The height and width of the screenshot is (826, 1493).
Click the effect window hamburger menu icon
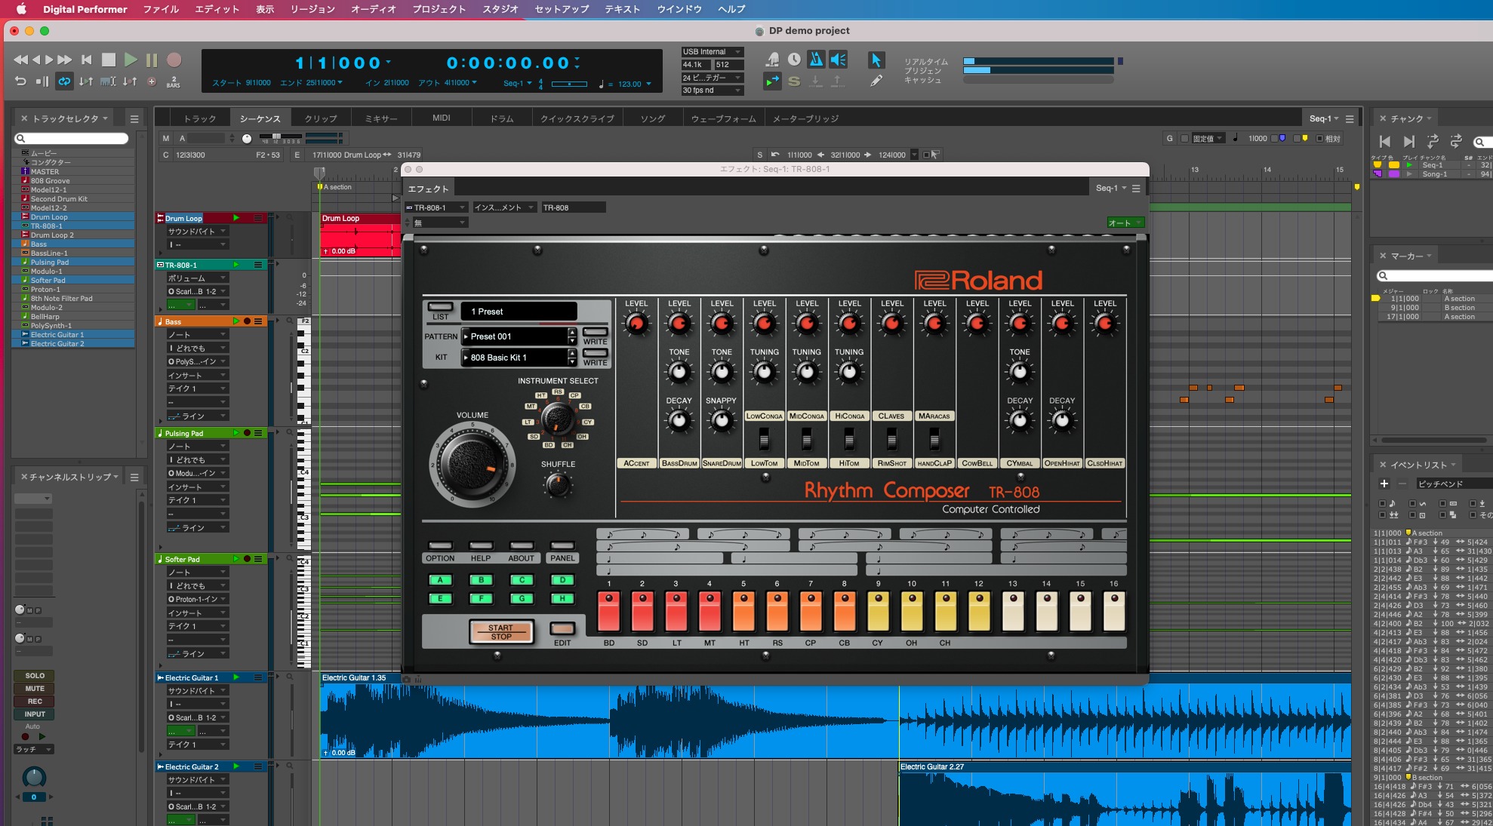click(x=1136, y=188)
